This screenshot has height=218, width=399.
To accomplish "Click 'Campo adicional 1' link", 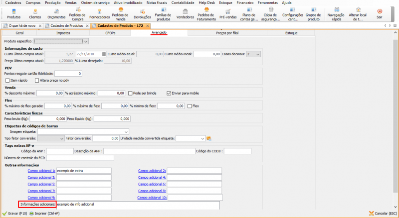I will pos(41,171).
